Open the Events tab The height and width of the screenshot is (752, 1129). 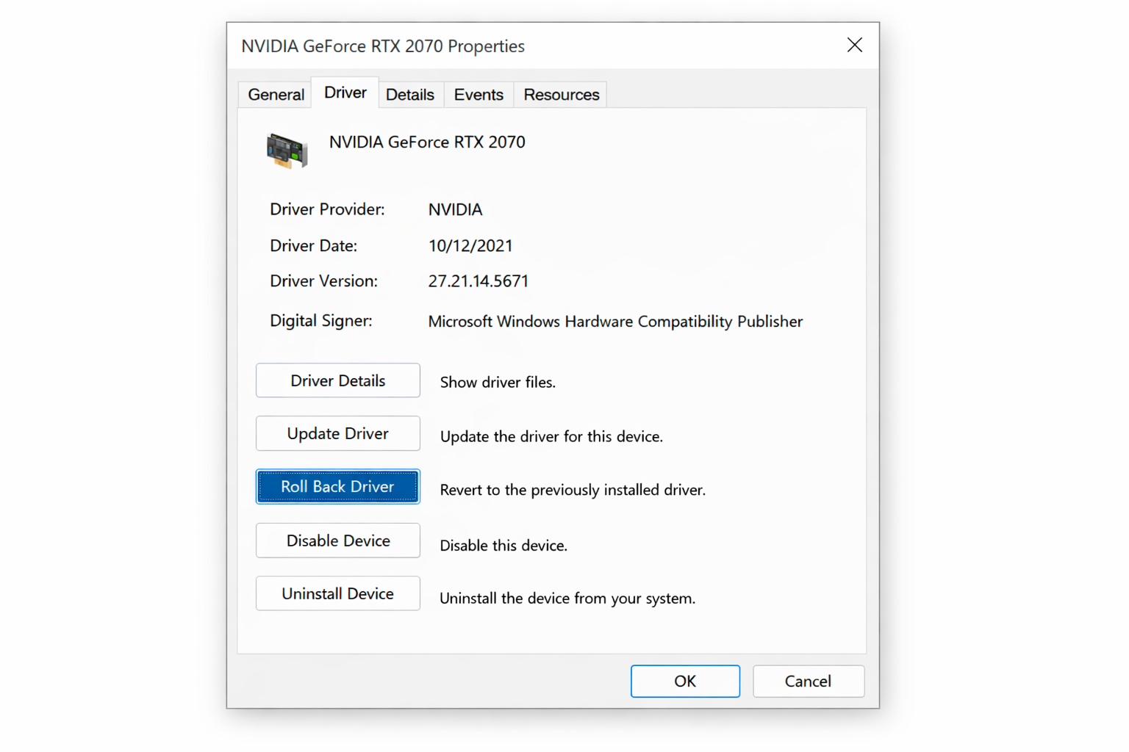[478, 94]
